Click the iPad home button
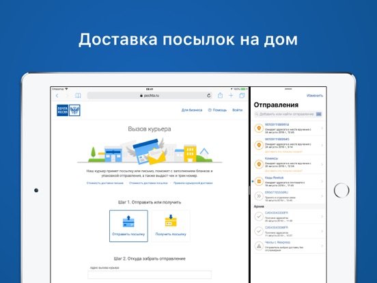The image size is (377, 283). pyautogui.click(x=341, y=190)
